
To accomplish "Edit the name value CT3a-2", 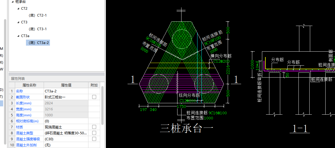I will (x=66, y=91).
